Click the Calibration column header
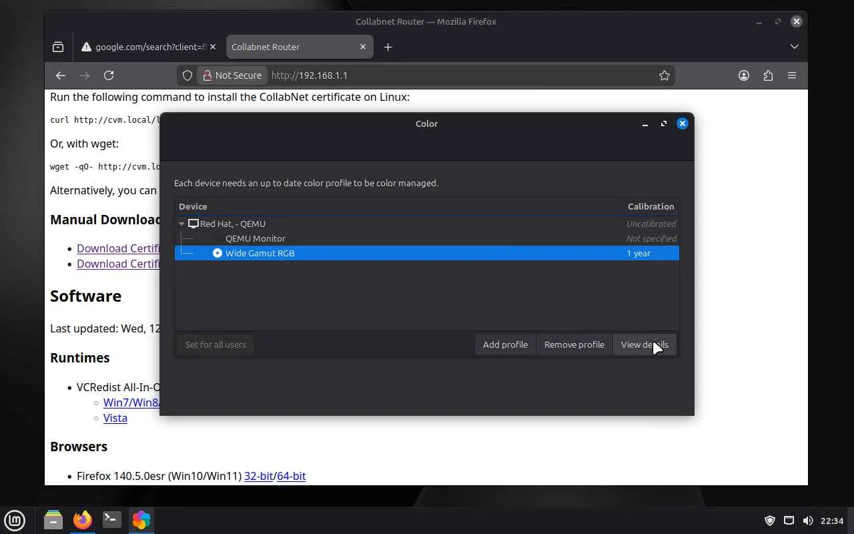The height and width of the screenshot is (534, 854). [x=651, y=206]
